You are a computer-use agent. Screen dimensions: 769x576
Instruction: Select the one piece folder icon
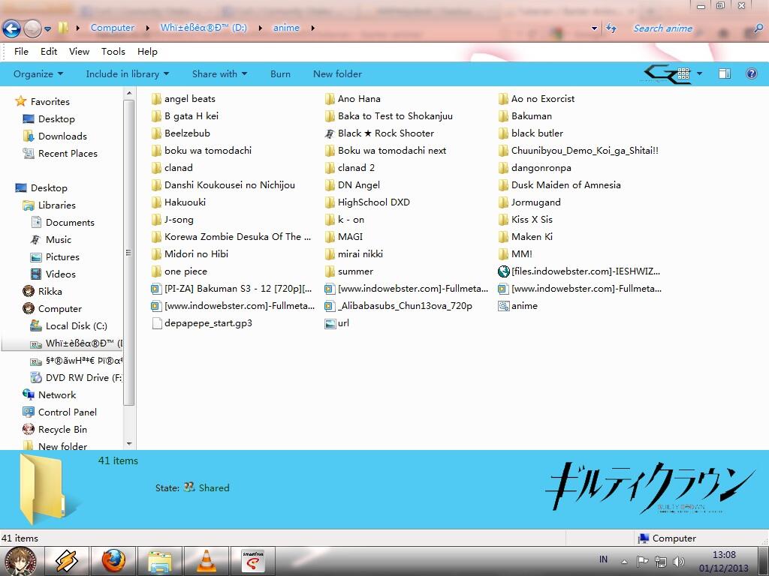coord(156,271)
